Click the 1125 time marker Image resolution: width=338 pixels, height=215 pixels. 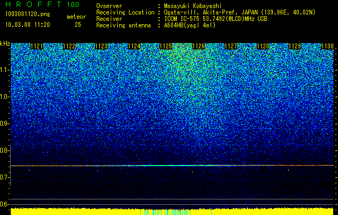tap(166, 46)
